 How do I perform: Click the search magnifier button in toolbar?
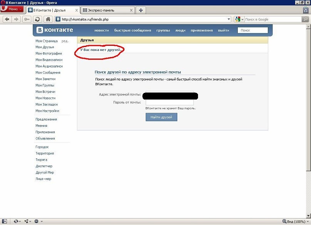pos(305,19)
